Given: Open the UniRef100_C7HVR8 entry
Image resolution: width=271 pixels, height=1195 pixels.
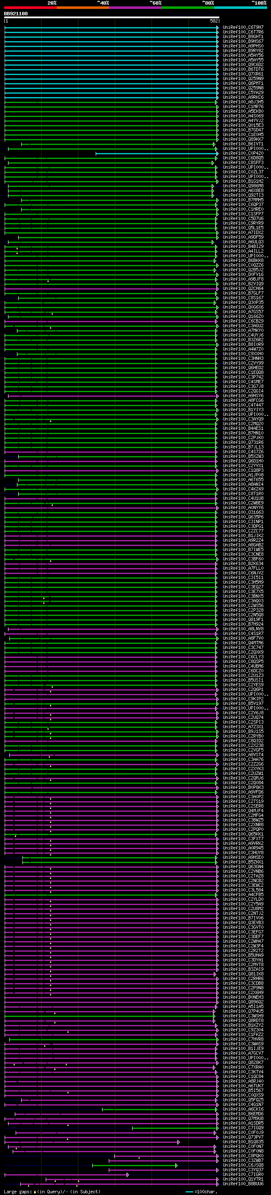Looking at the screenshot, I should tap(243, 1039).
